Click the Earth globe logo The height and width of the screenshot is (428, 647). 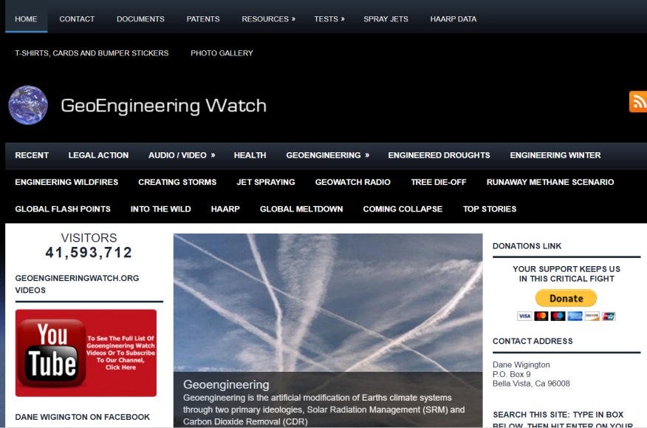(28, 105)
